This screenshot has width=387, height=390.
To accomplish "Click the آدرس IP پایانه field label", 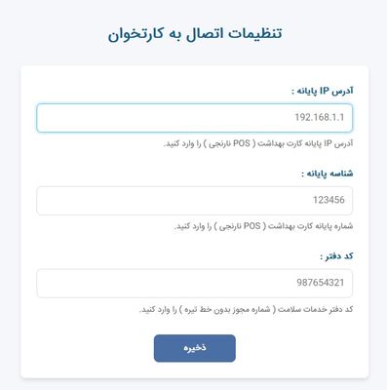I will [322, 91].
